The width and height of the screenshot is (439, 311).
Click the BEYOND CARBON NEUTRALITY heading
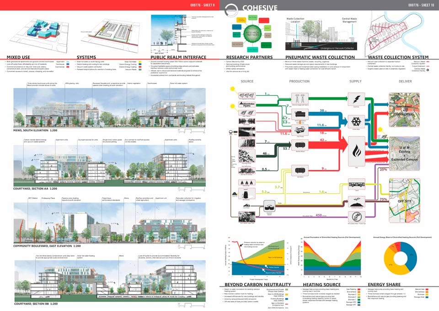(257, 284)
